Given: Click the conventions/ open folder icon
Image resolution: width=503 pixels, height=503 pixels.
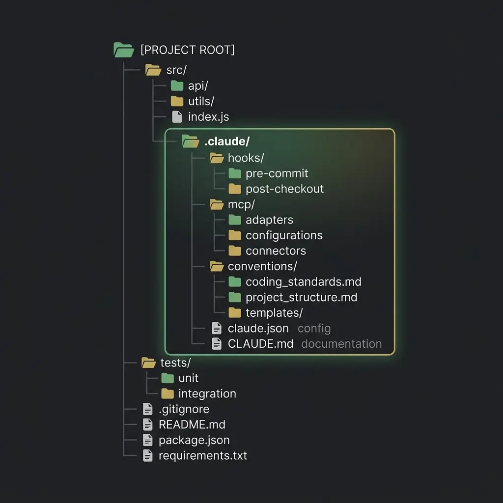Looking at the screenshot, I should pyautogui.click(x=217, y=266).
